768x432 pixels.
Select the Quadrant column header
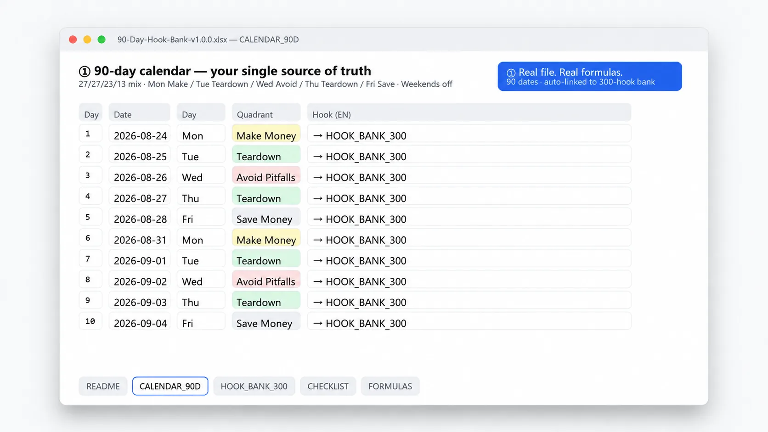click(266, 113)
